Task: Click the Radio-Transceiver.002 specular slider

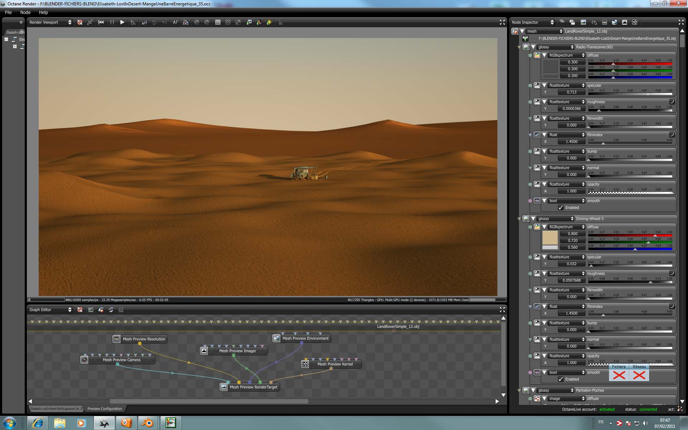Action: pos(630,94)
